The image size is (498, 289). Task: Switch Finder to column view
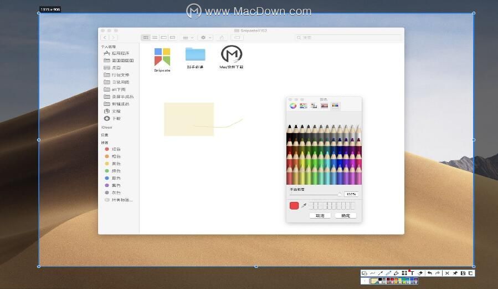163,38
